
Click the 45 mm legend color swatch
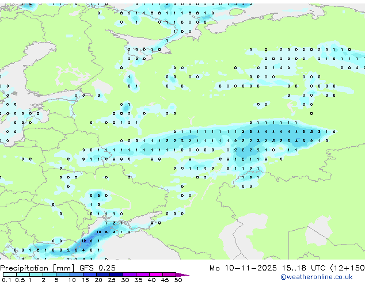(x=169, y=275)
